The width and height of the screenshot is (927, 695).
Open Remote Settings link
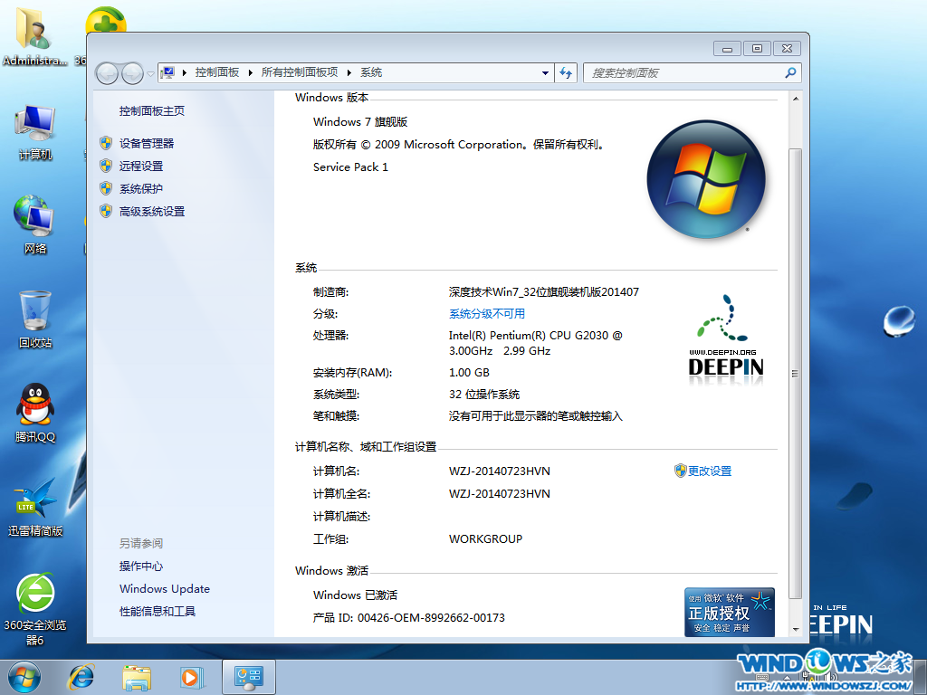pyautogui.click(x=140, y=166)
